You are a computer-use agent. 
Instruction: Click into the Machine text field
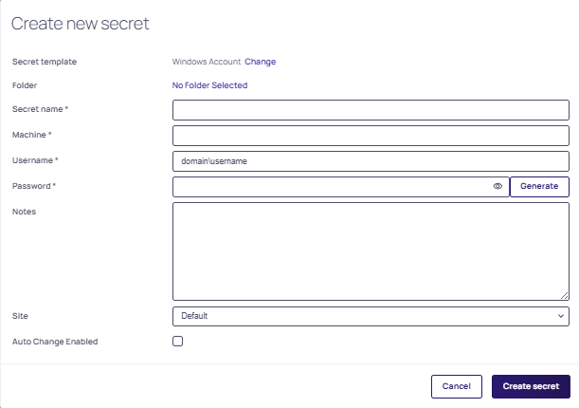pyautogui.click(x=370, y=136)
